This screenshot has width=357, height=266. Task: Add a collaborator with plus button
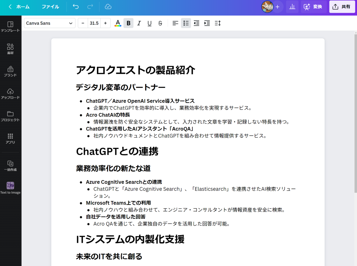point(277,7)
